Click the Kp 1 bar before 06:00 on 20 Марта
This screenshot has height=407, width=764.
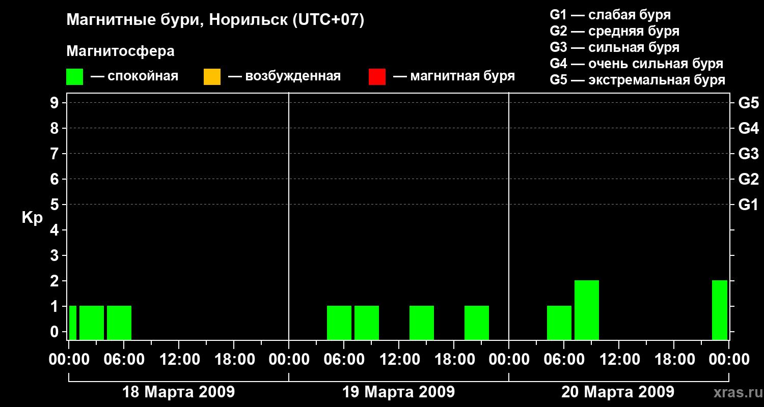(559, 323)
